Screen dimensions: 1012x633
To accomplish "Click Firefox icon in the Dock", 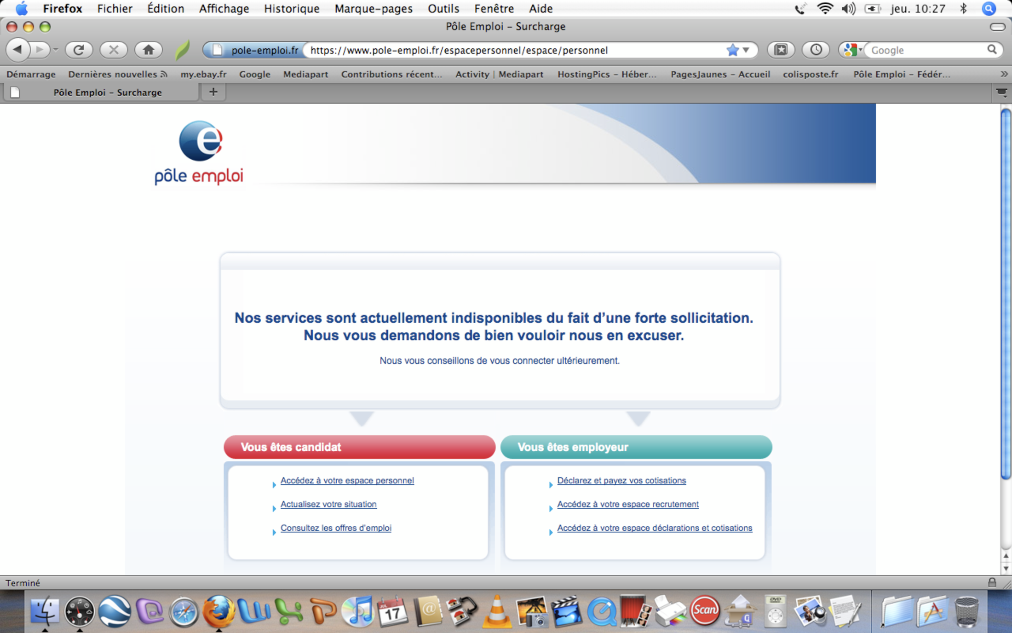I will coord(218,611).
